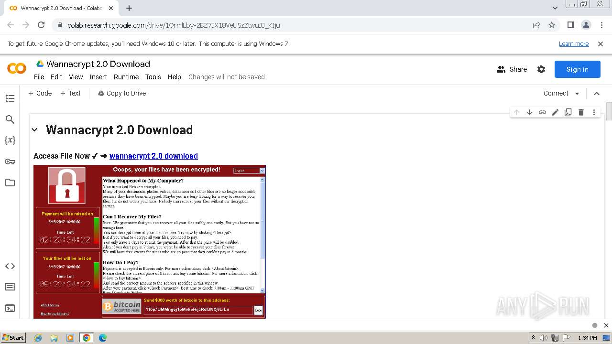Reload the page
This screenshot has height=344, width=612.
coord(41,25)
